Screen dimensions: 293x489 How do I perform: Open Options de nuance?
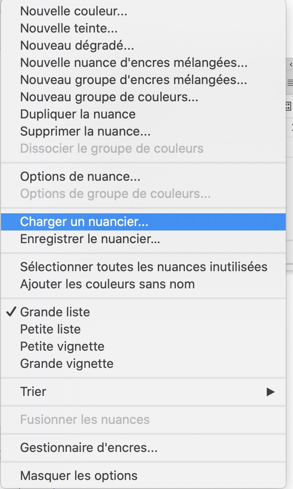80,177
